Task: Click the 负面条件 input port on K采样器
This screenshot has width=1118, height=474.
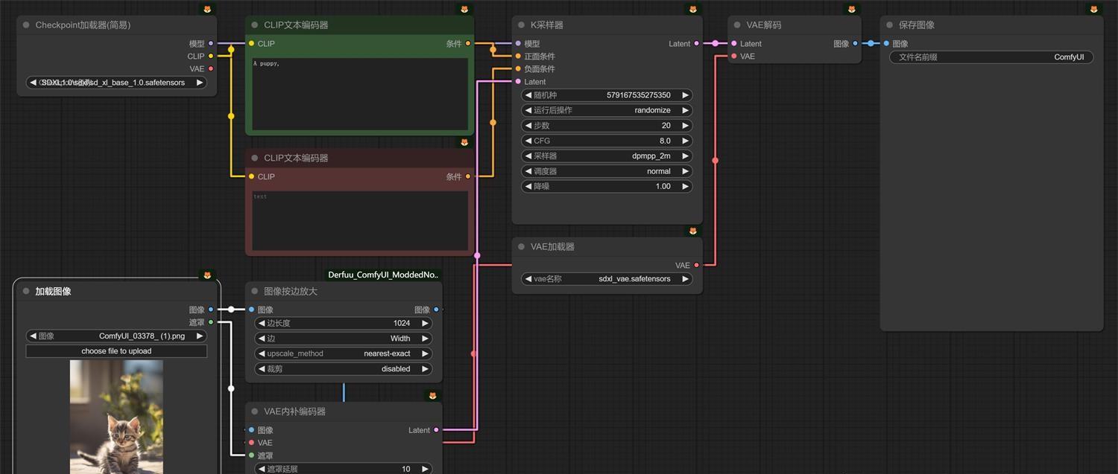Action: (x=518, y=68)
